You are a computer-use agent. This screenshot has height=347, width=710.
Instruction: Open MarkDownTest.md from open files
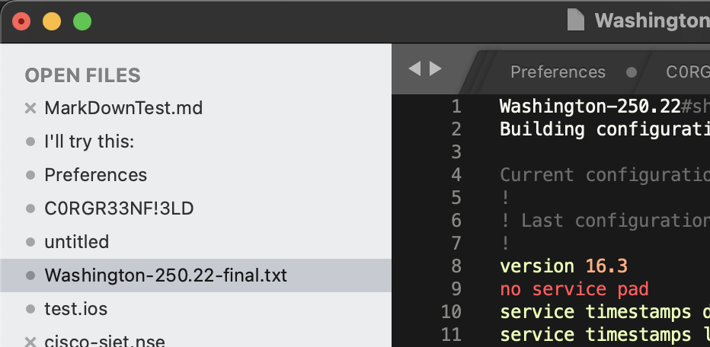tap(123, 108)
